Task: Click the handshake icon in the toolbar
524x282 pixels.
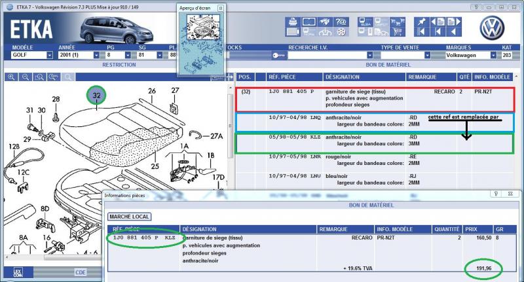Action: (x=325, y=22)
